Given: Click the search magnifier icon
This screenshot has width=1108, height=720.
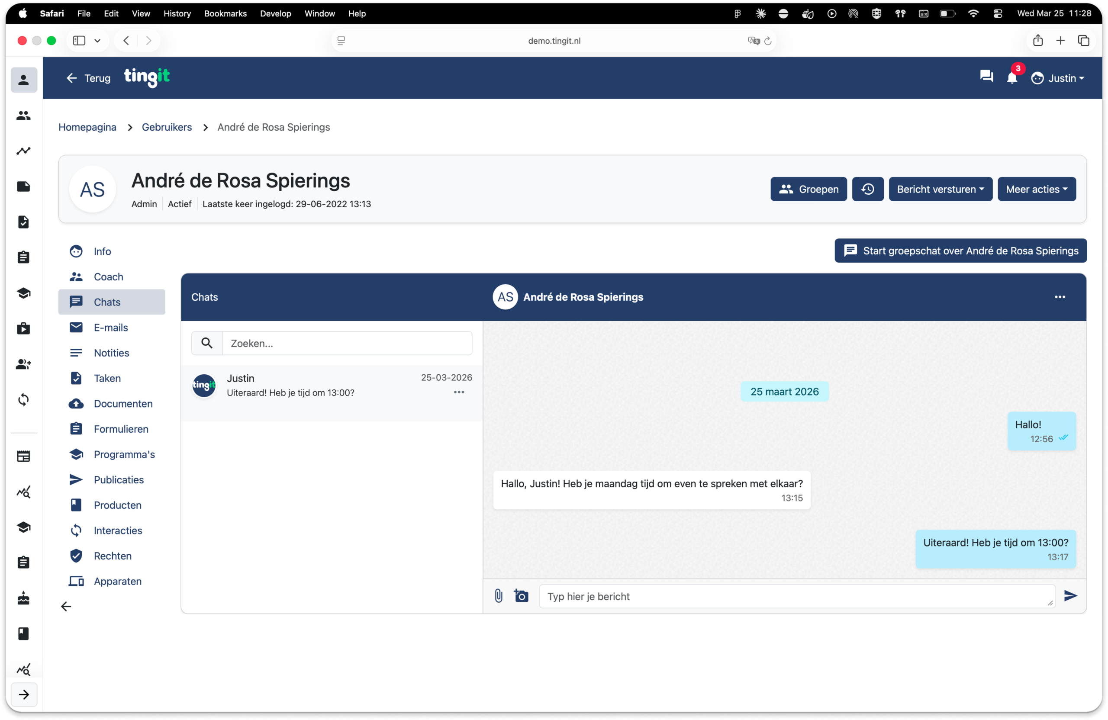Looking at the screenshot, I should (207, 344).
